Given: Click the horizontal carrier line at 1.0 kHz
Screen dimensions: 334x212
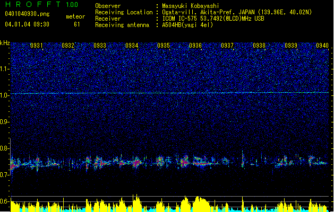Looking at the screenshot, I should (x=169, y=93).
